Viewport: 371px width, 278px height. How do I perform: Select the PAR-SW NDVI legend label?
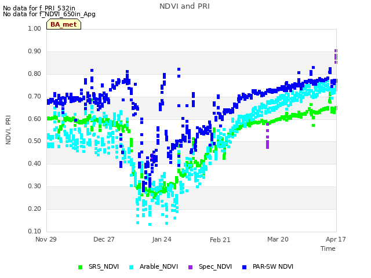(273, 266)
